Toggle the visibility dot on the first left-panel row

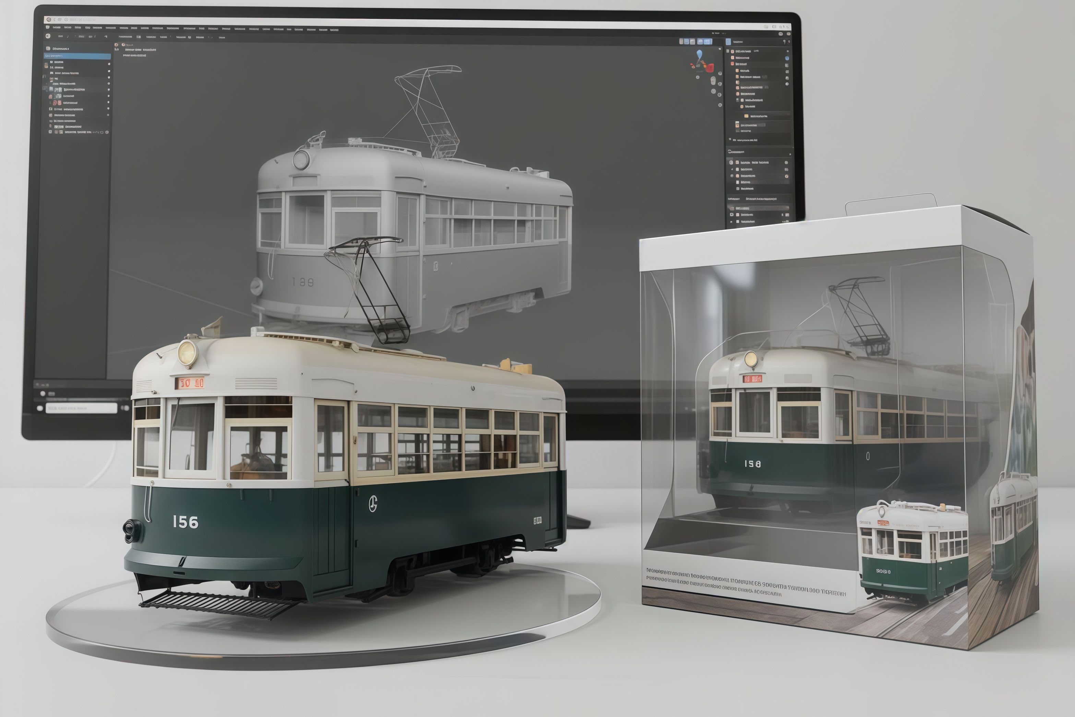[x=109, y=64]
